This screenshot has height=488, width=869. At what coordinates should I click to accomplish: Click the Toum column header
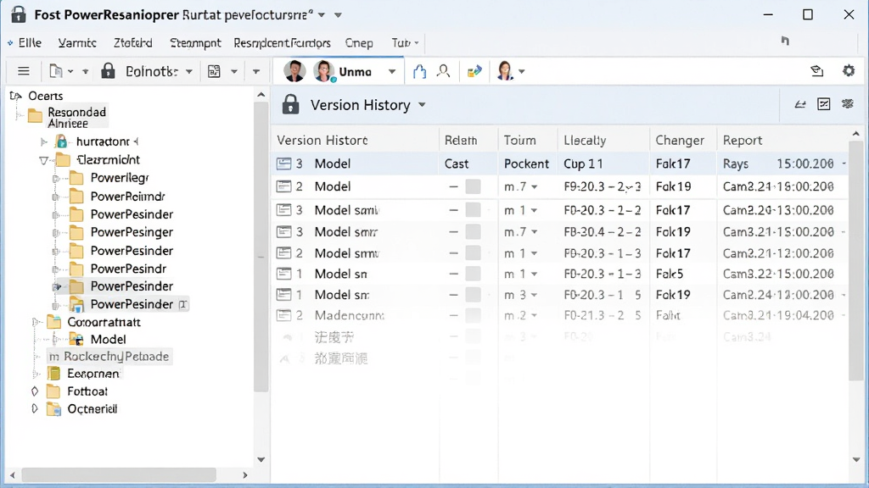(x=519, y=141)
